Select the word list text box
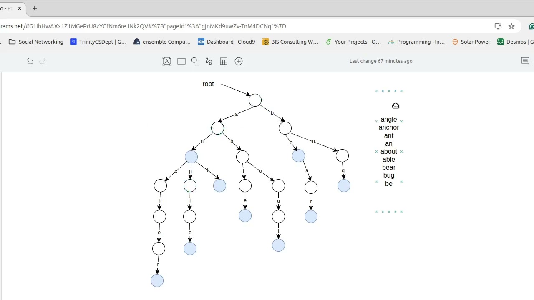Screen dimensions: 534x300 tap(389, 151)
